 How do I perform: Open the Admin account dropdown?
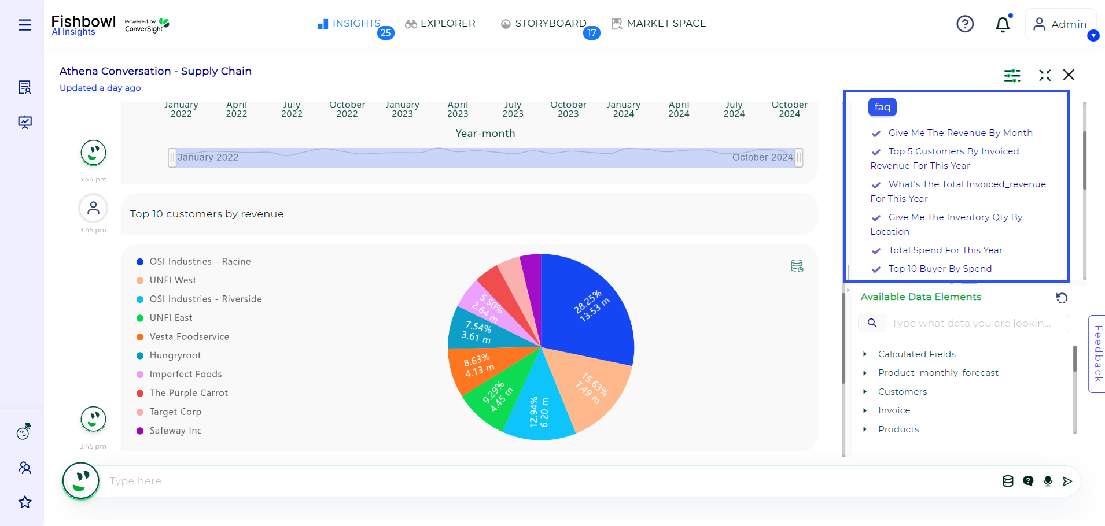pyautogui.click(x=1061, y=24)
